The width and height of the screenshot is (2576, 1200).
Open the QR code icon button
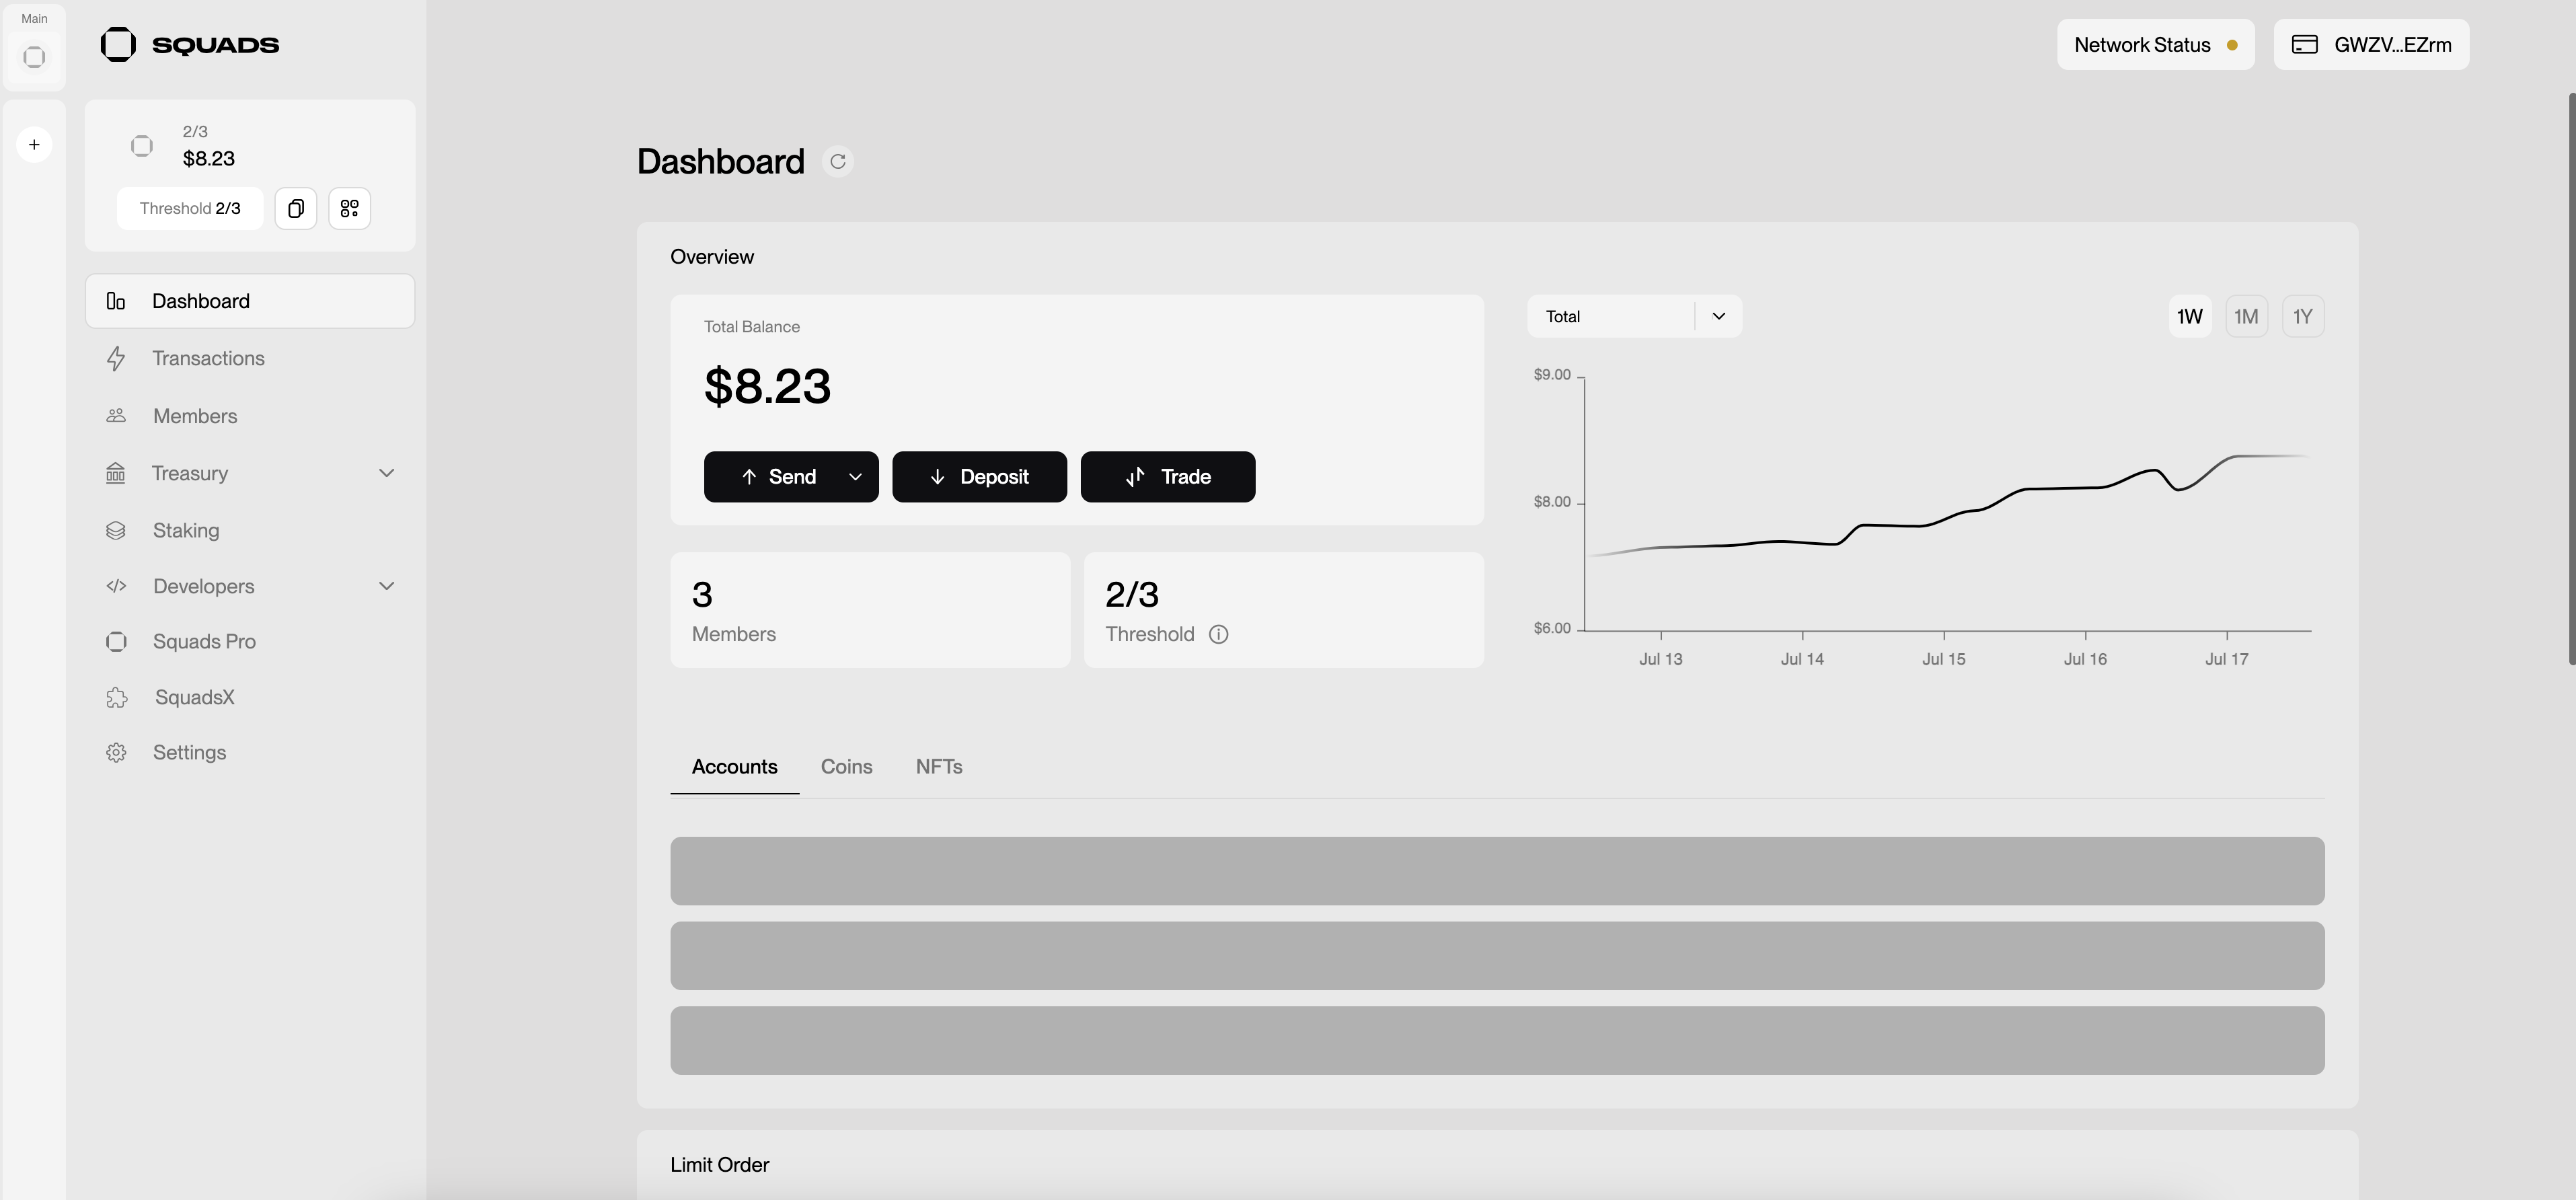pyautogui.click(x=349, y=208)
